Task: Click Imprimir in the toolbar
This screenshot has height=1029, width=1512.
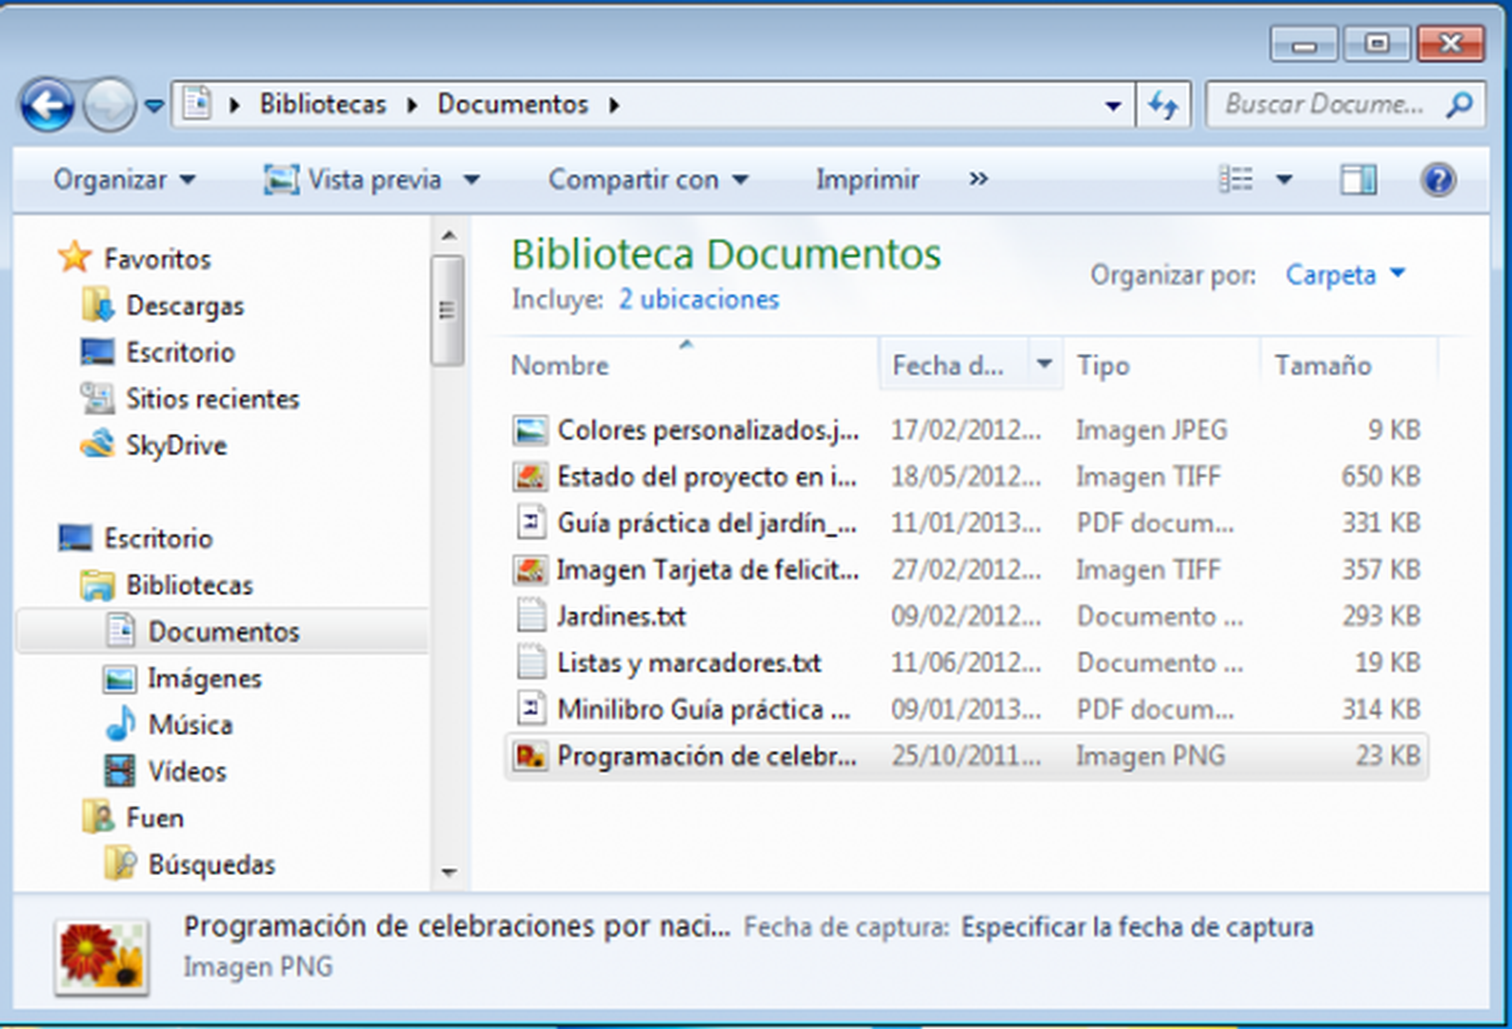Action: [867, 179]
